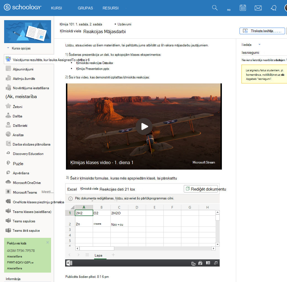The width and height of the screenshot is (287, 282).
Task: Open the search magnifier icon
Action: pyautogui.click(x=215, y=8)
